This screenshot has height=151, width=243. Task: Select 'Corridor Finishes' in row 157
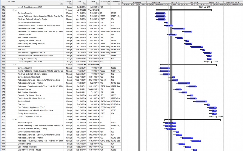pos(24,34)
